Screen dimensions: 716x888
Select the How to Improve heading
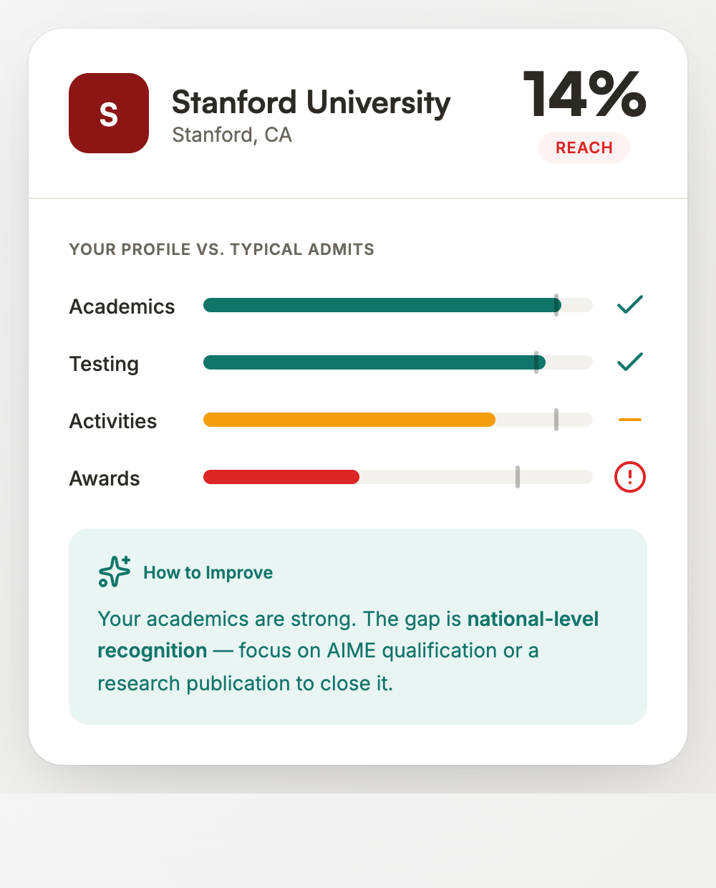[x=208, y=573]
